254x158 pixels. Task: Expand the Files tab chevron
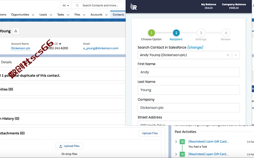pos(84,15)
